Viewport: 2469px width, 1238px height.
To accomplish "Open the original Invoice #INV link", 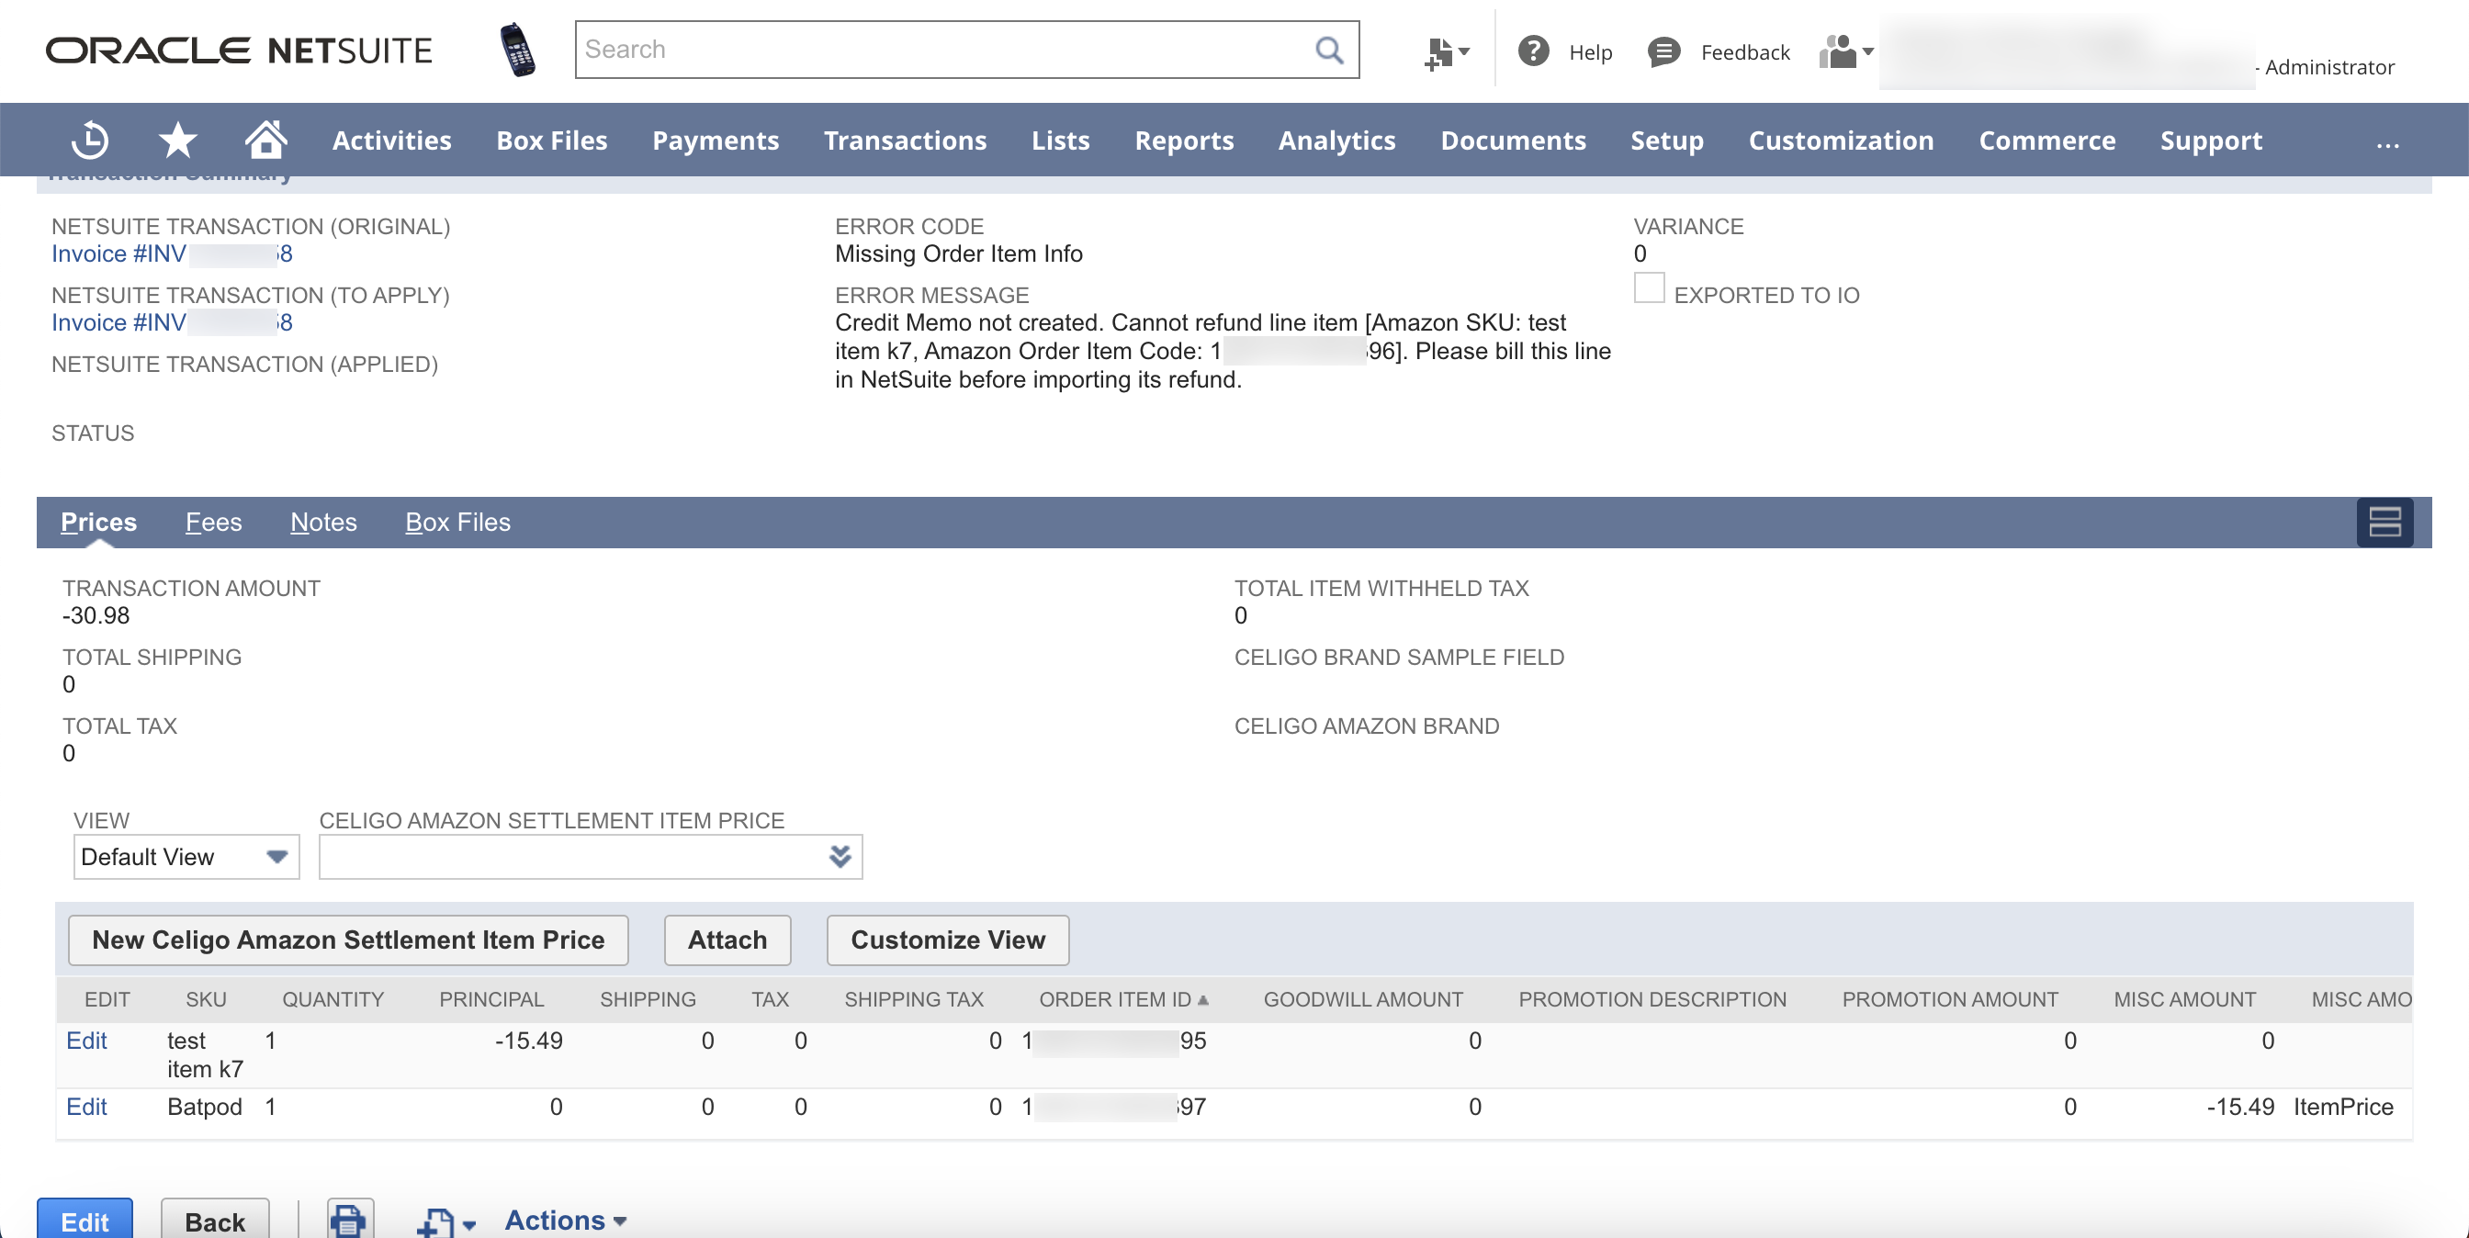I will pos(172,253).
